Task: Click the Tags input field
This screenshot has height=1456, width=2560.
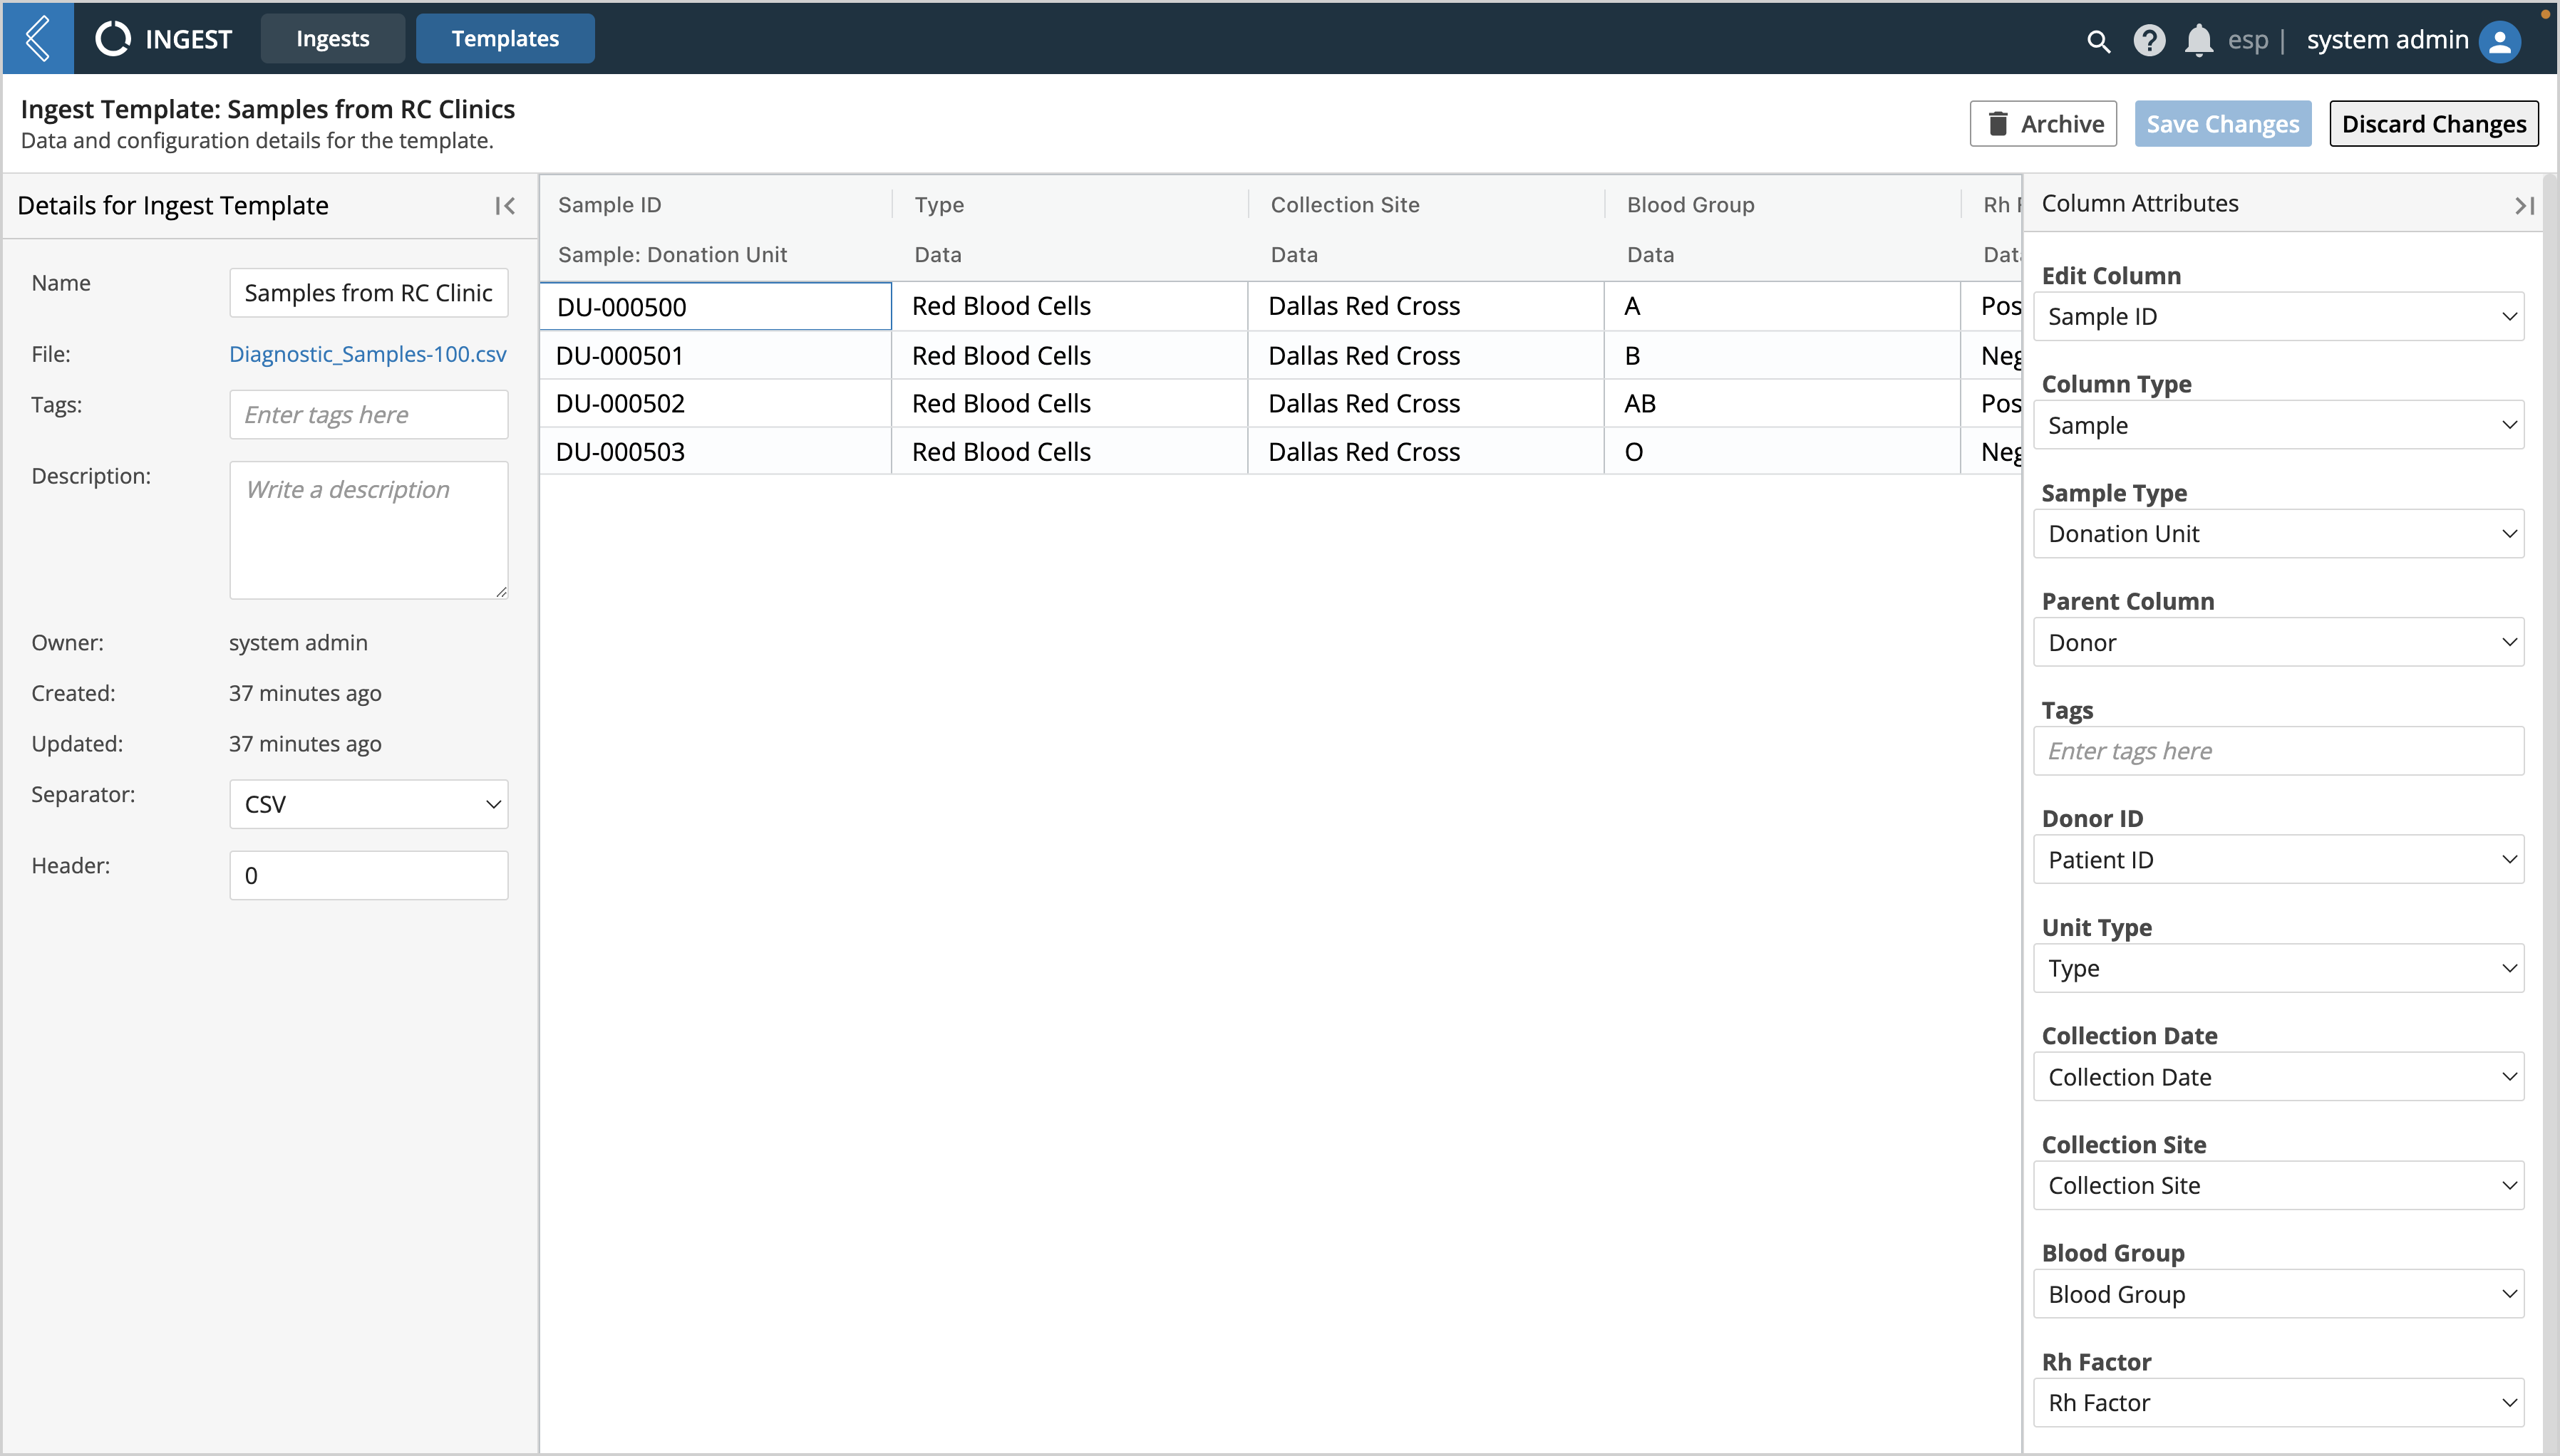Action: 2282,750
